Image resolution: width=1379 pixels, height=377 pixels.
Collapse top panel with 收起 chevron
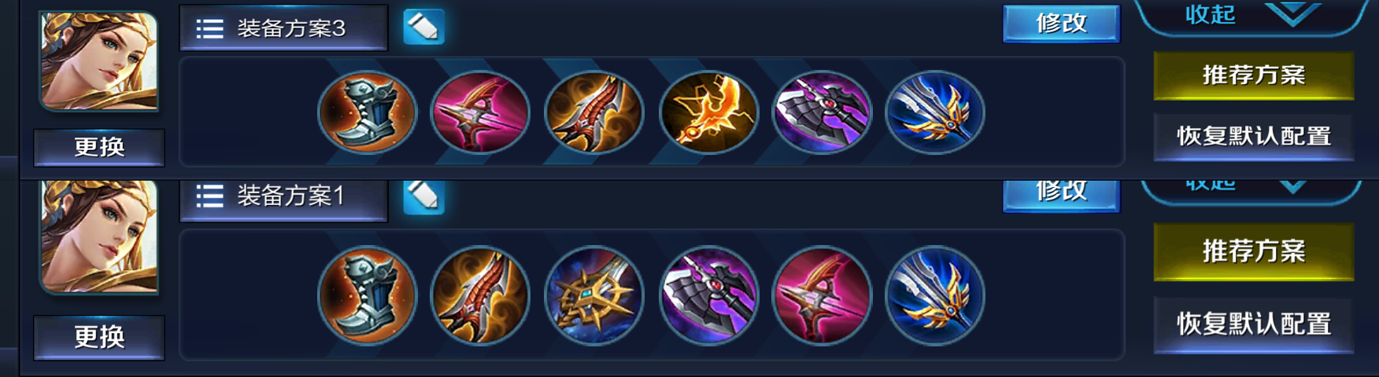(1251, 16)
